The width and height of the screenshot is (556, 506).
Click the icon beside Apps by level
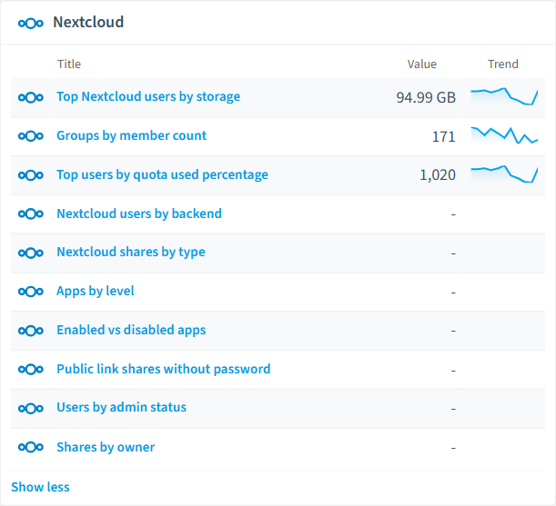coord(31,292)
